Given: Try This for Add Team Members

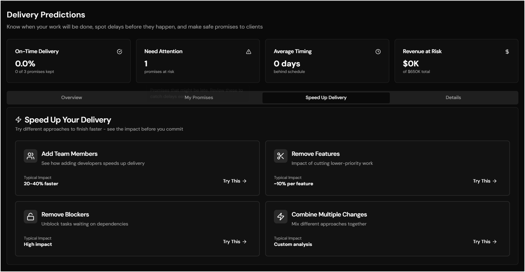Looking at the screenshot, I should (235, 181).
